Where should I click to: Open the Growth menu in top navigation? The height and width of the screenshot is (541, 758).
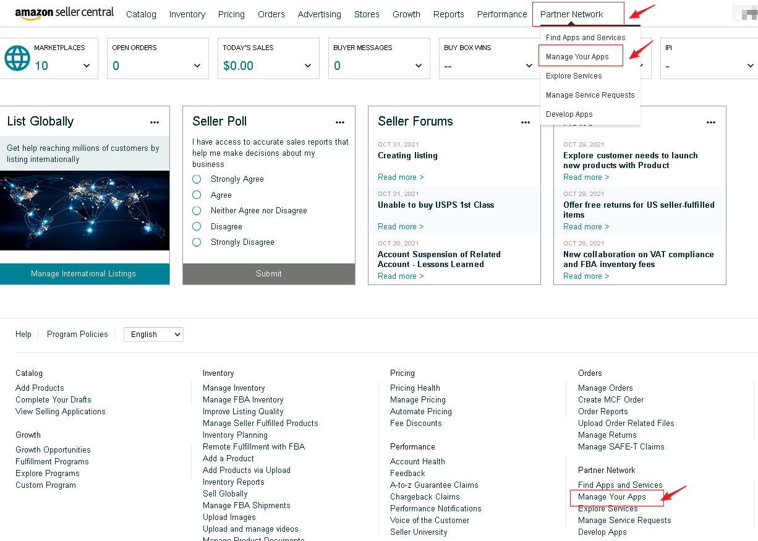point(406,14)
